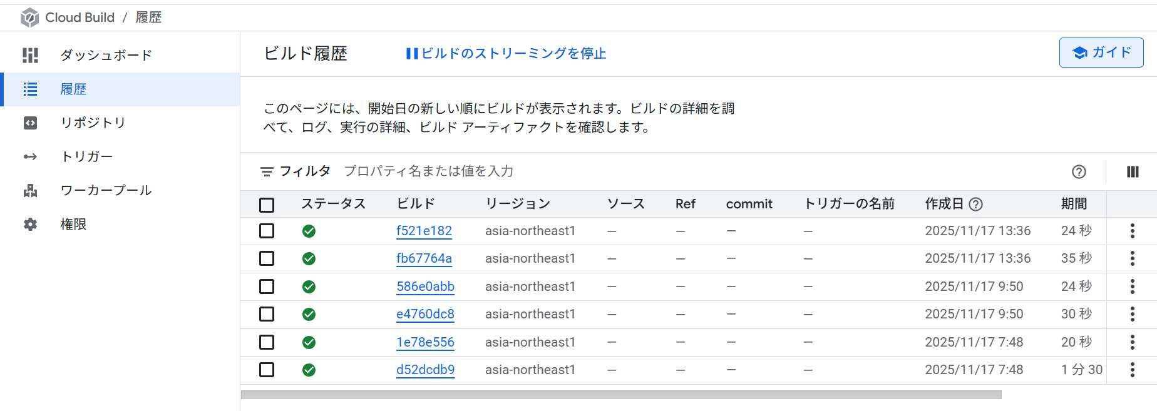Check the box for build d52dcdb9
This screenshot has height=411, width=1157.
click(x=267, y=370)
